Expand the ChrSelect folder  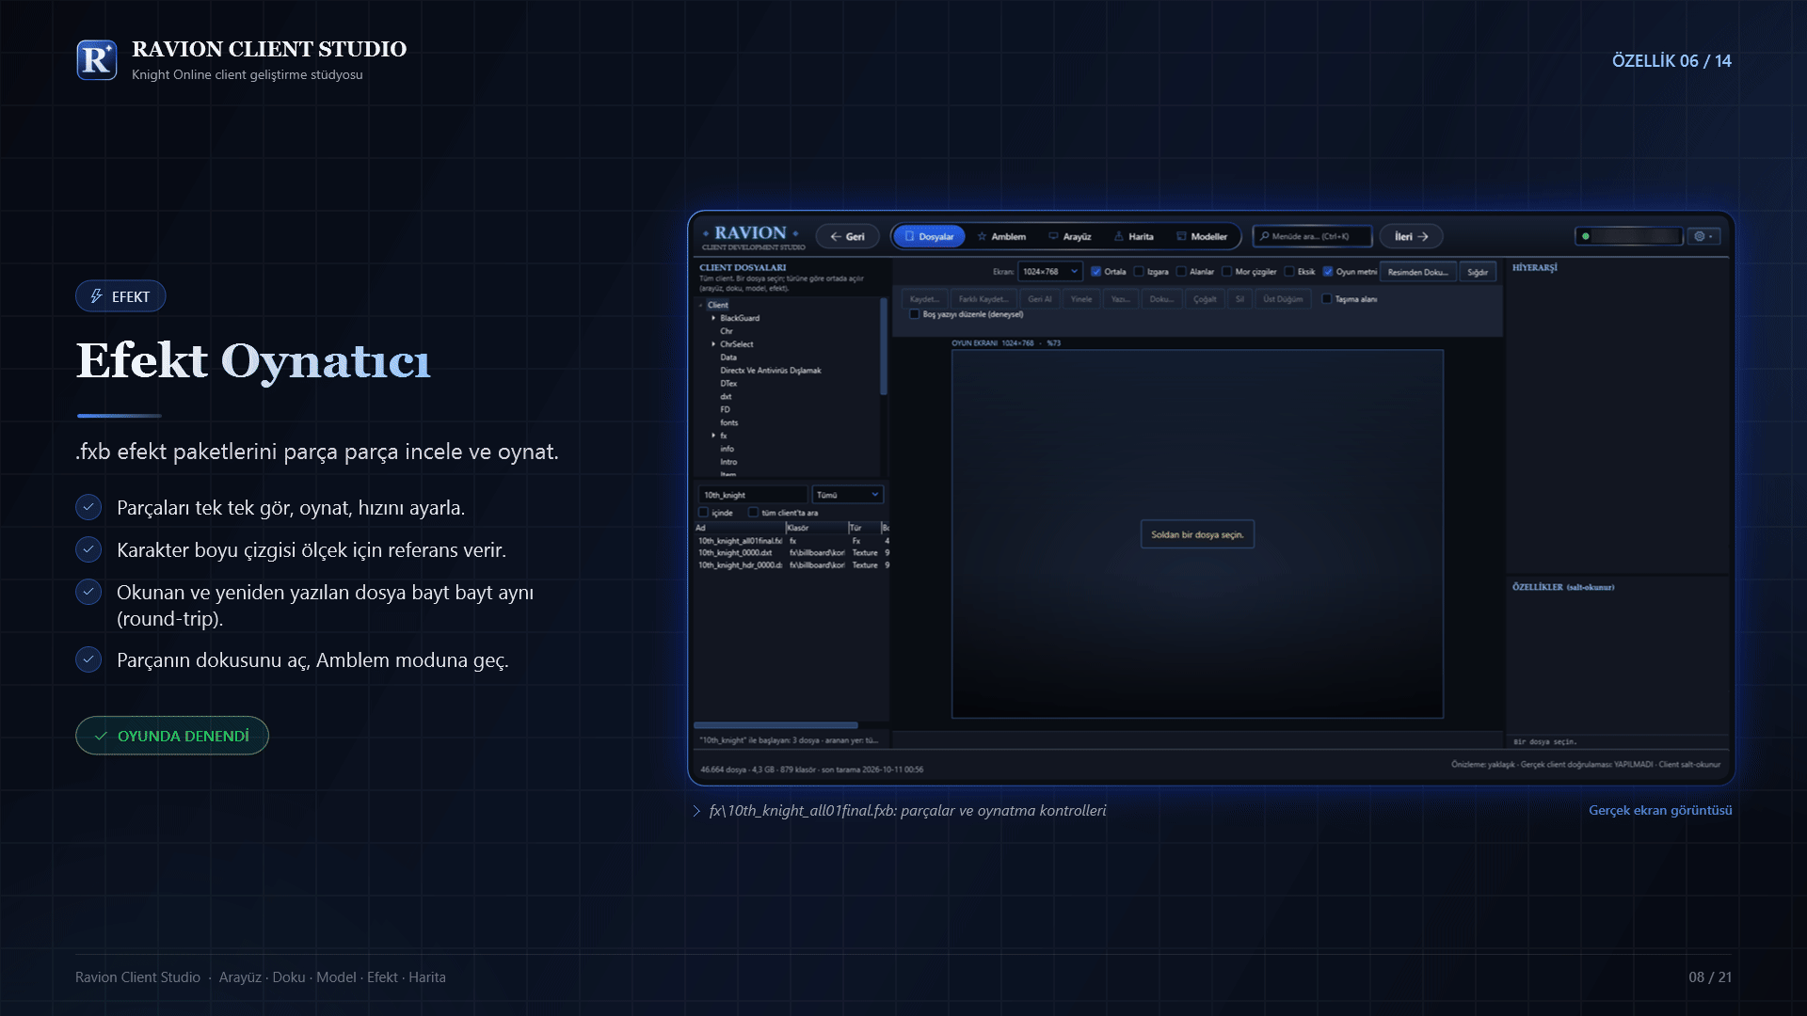(713, 344)
